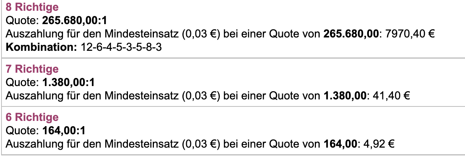Click the "7 Richtige" heading
465x158 pixels.
(x=32, y=69)
